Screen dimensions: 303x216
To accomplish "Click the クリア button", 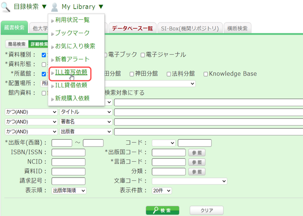I will [x=206, y=210].
